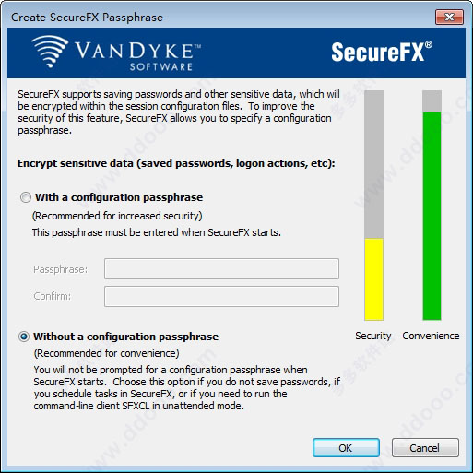Click the SecureFX logo in banner
Screen dimensions: 473x473
pos(382,52)
